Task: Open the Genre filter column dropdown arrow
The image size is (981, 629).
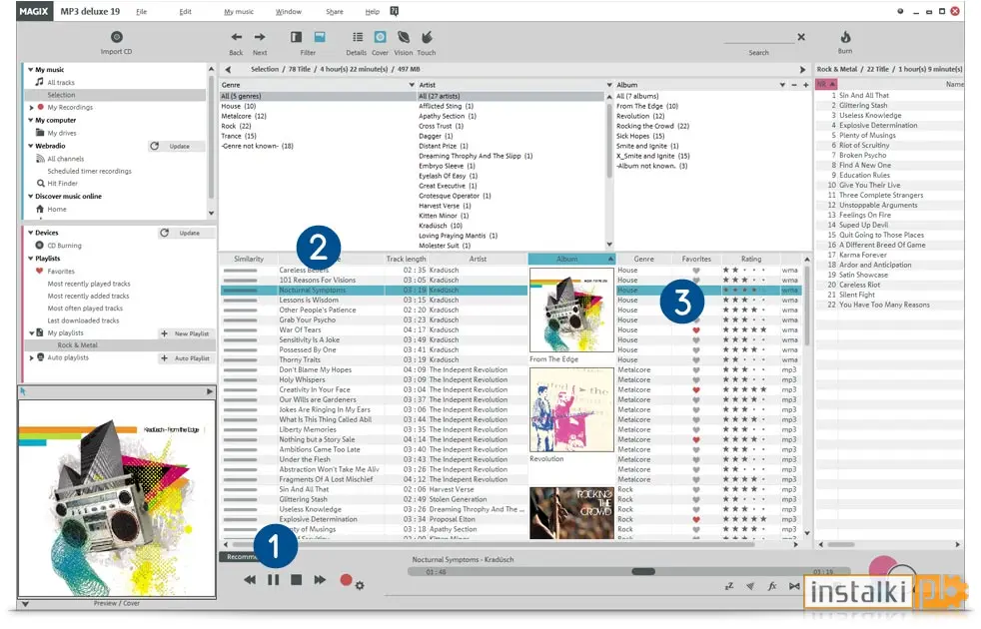Action: tap(412, 85)
